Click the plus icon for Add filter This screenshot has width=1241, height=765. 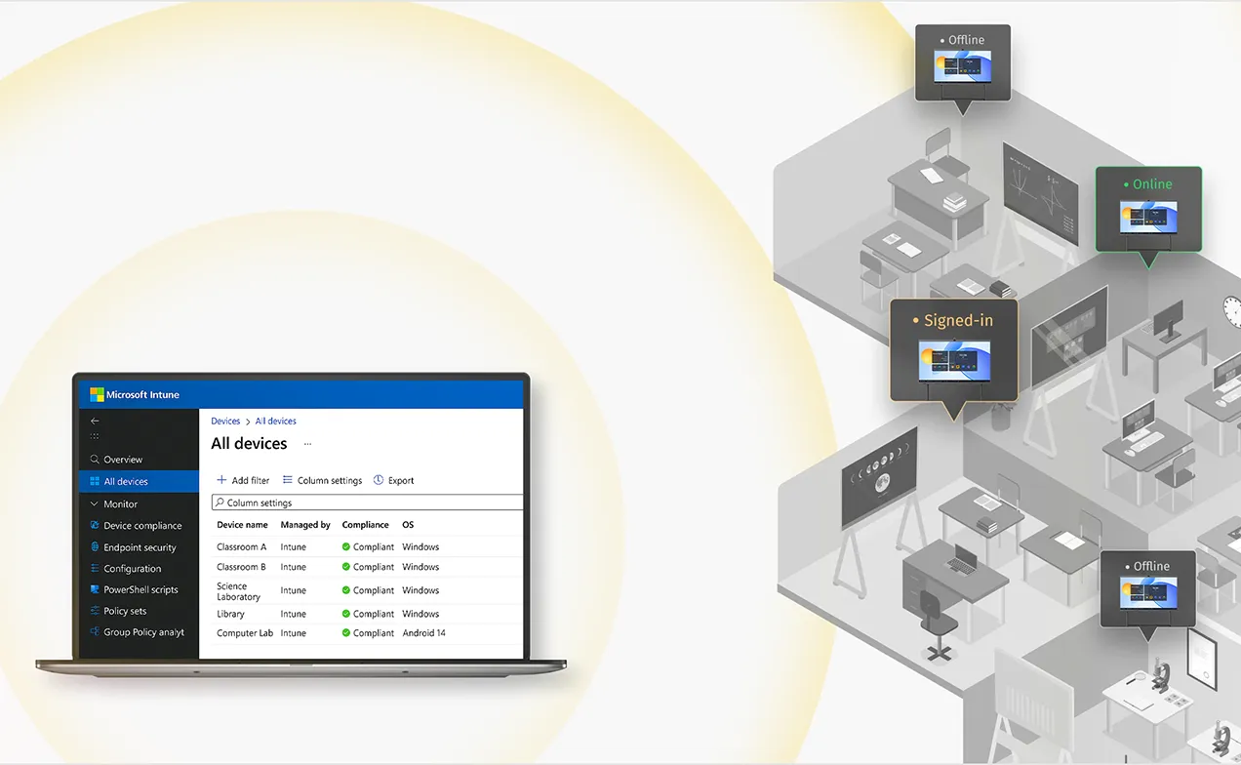221,480
